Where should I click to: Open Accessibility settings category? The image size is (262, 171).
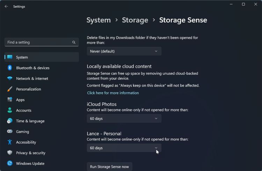[x=26, y=142]
